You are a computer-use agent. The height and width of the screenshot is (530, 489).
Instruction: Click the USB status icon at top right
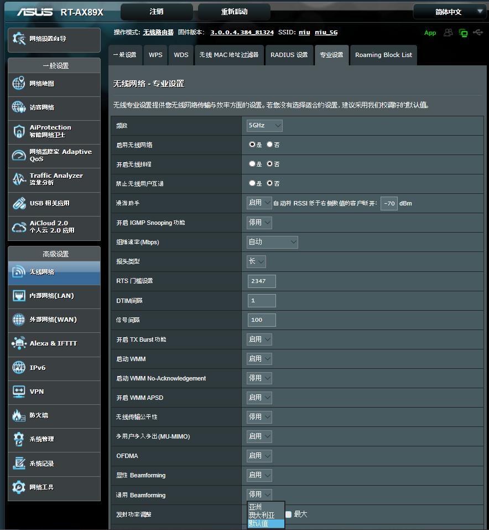(477, 33)
